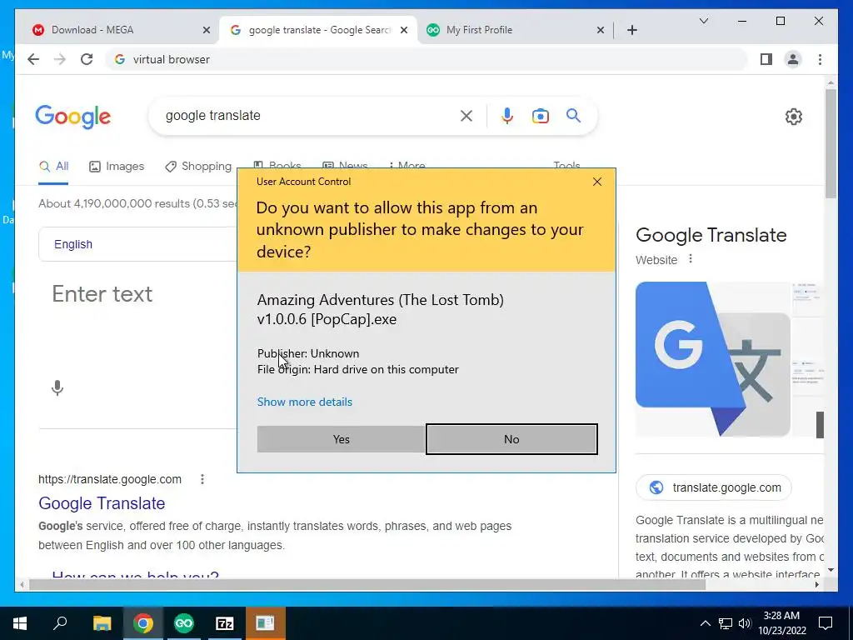Viewport: 853px width, 640px height.
Task: Close the My First Profile tab
Action: click(600, 31)
